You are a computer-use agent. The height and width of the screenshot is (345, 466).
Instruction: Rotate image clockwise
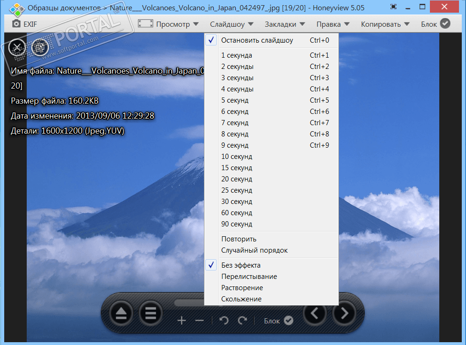[242, 321]
